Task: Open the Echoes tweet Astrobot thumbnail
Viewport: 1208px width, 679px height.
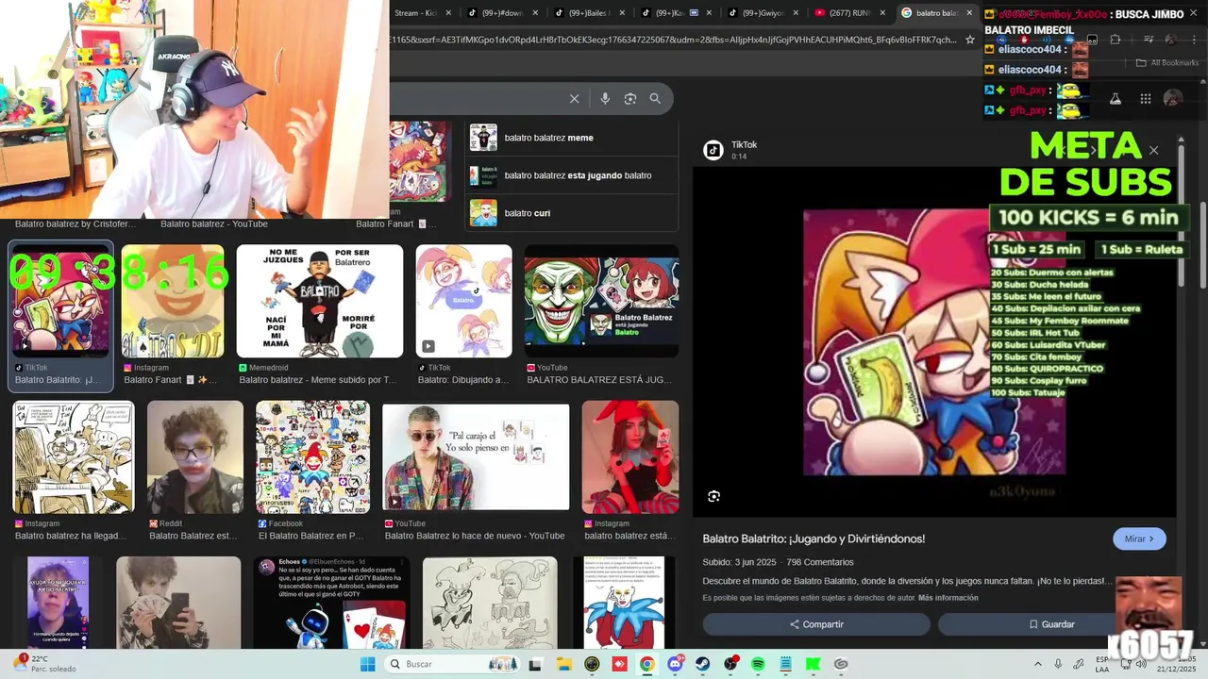Action: point(330,602)
